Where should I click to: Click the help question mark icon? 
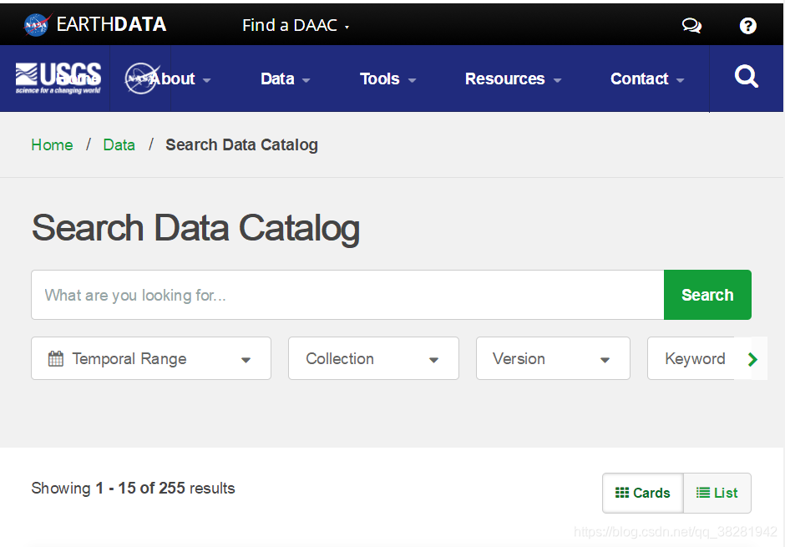tap(748, 25)
